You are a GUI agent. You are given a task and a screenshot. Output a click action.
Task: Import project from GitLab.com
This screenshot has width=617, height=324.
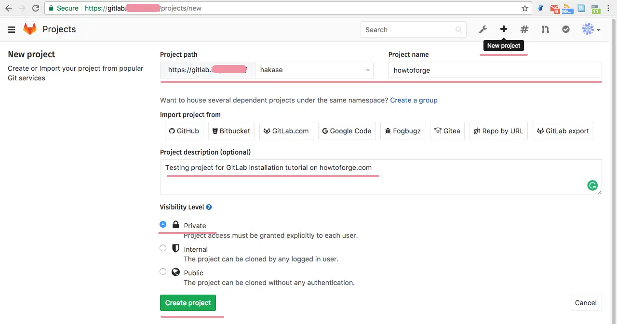[x=286, y=131]
